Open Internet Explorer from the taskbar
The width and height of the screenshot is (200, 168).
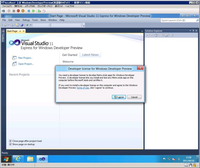pyautogui.click(x=18, y=159)
